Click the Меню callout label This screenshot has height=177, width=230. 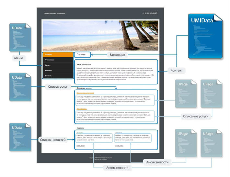coord(19,58)
